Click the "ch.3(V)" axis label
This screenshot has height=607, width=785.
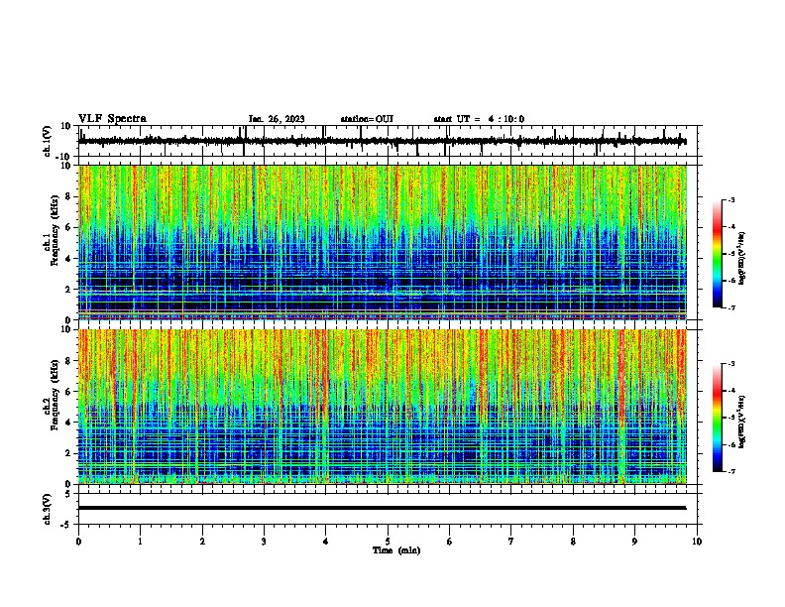coord(48,510)
